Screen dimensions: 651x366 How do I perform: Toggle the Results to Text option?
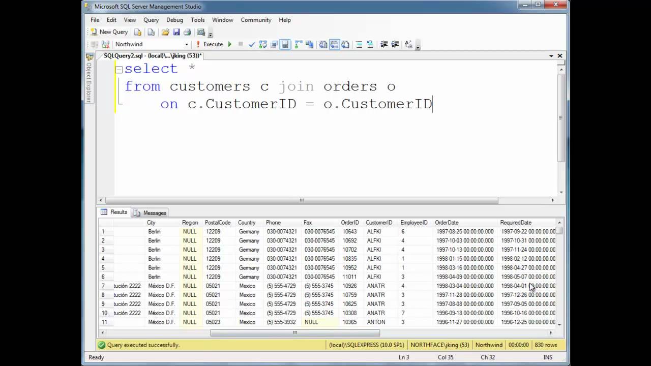[323, 44]
